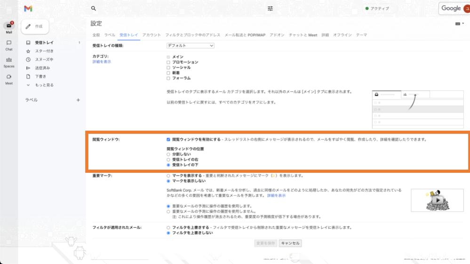Open the Spaces section icon
This screenshot has width=470, height=264.
(9, 60)
